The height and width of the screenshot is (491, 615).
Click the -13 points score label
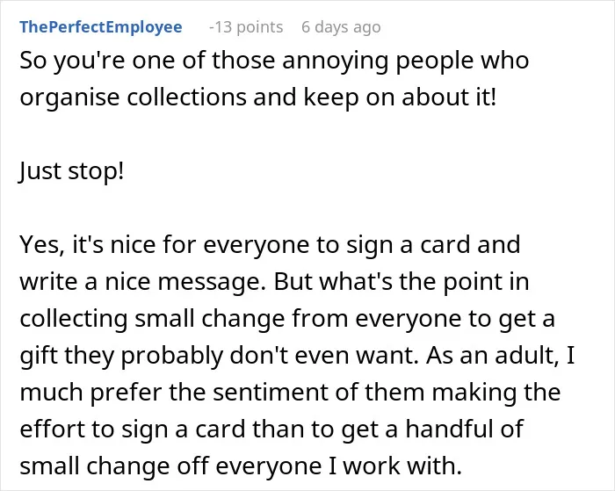pyautogui.click(x=246, y=27)
